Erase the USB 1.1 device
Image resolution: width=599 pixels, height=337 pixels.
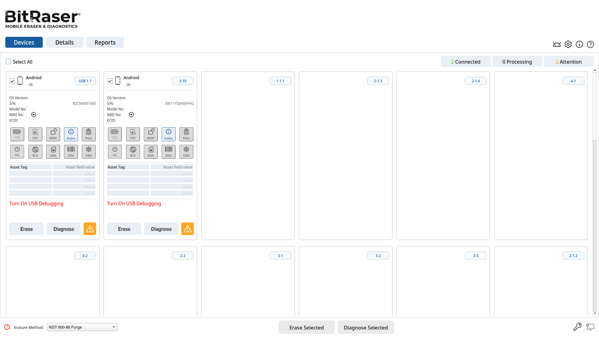pyautogui.click(x=27, y=229)
